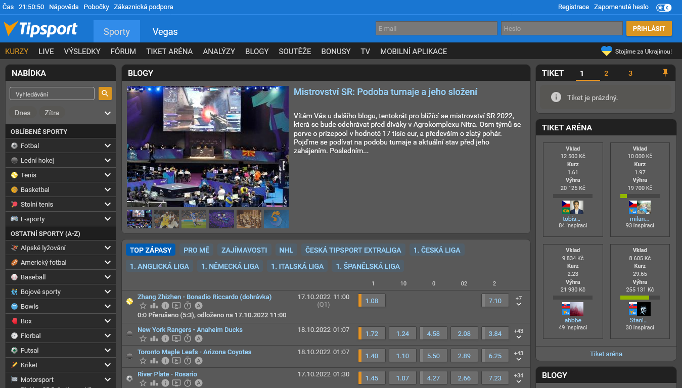Click the Vyhledávání search field

[x=52, y=93]
